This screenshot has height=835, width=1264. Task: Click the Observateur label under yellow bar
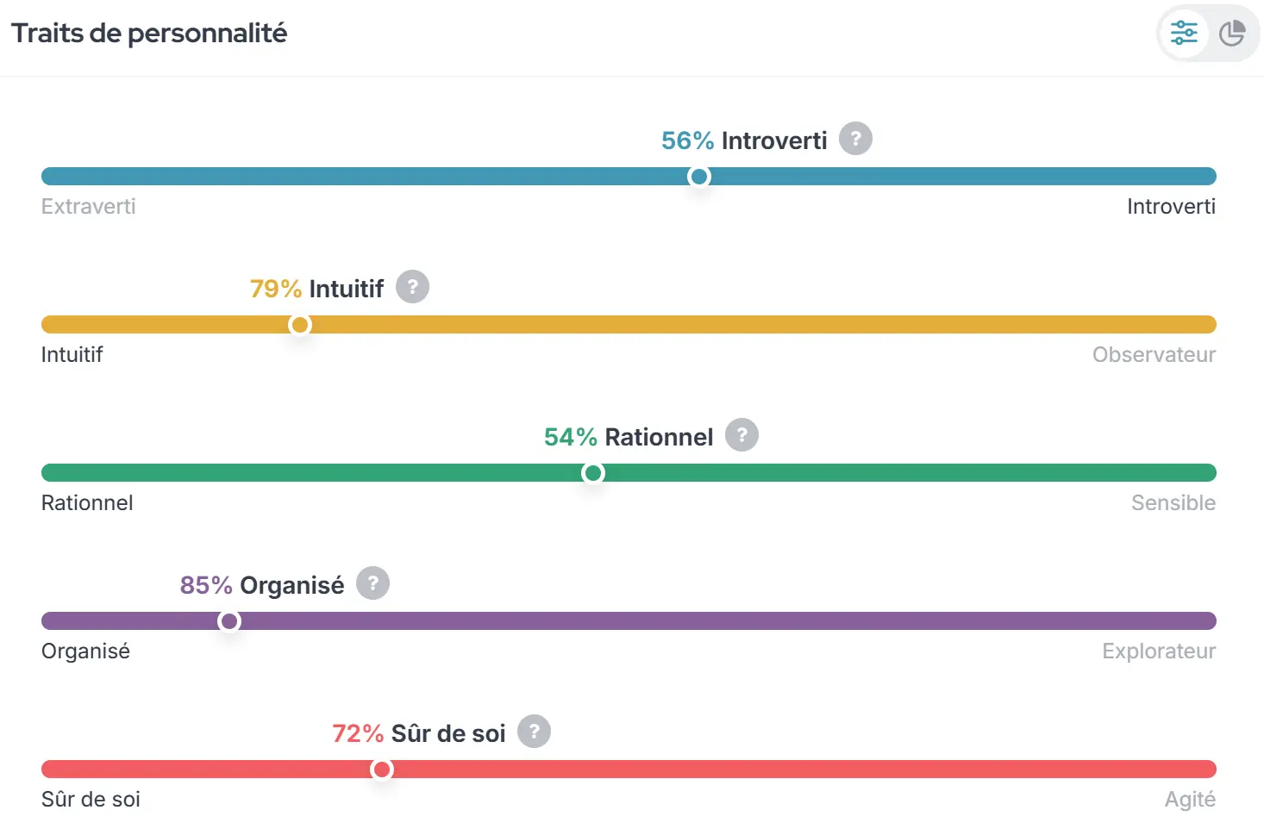coord(1154,355)
